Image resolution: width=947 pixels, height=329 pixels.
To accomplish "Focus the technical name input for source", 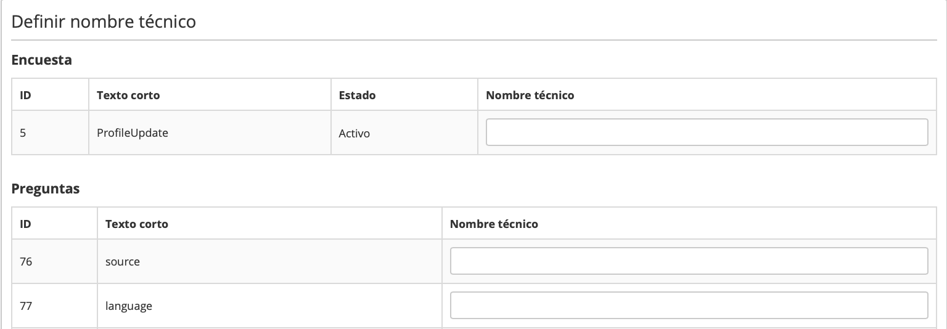I will (x=689, y=261).
